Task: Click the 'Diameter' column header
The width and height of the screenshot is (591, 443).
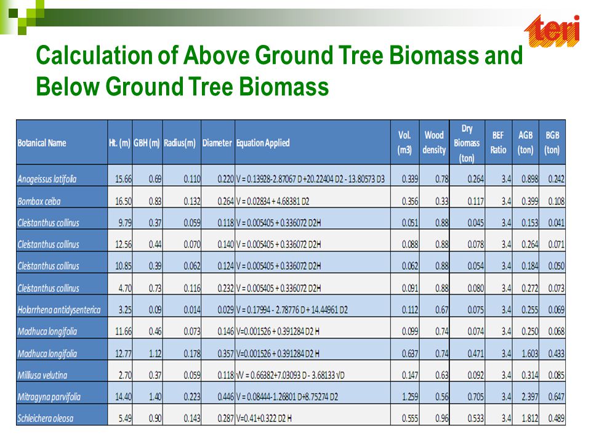Action: tap(217, 143)
